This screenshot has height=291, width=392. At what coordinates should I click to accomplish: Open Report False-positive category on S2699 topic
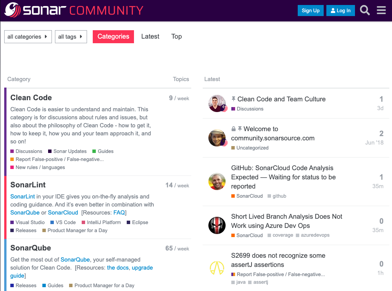click(278, 275)
